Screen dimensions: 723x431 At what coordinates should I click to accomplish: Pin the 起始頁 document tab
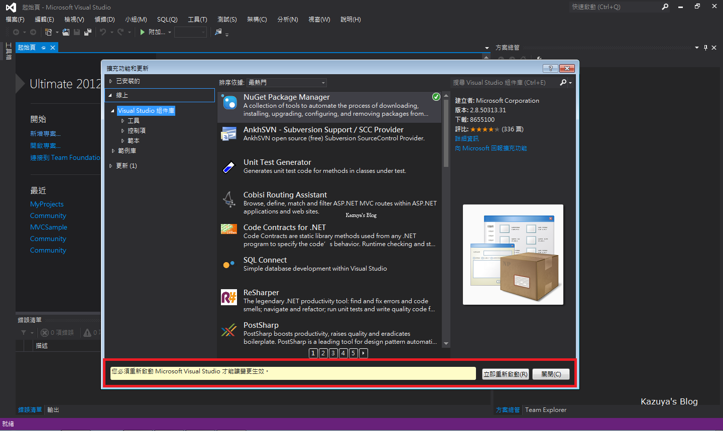[44, 48]
